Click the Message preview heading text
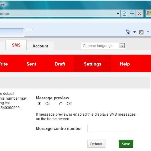The height and width of the screenshot is (151, 151). click(53, 98)
